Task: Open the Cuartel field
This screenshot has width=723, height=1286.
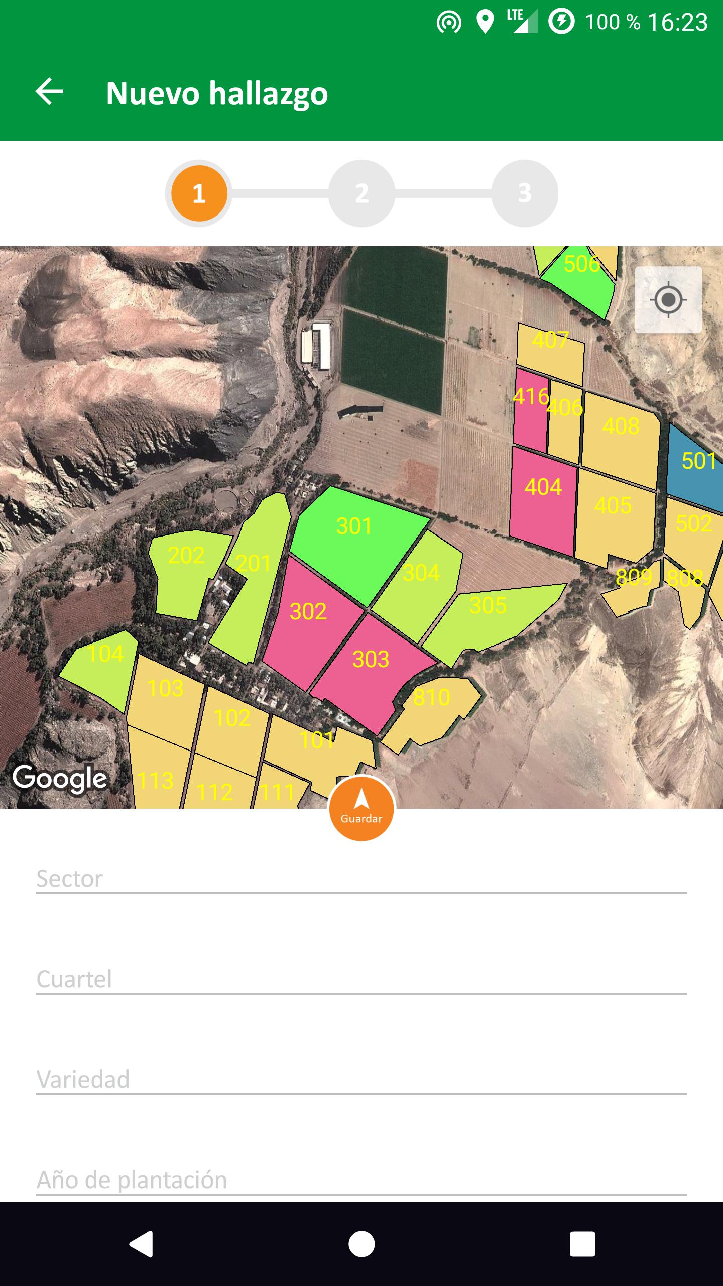Action: click(361, 979)
